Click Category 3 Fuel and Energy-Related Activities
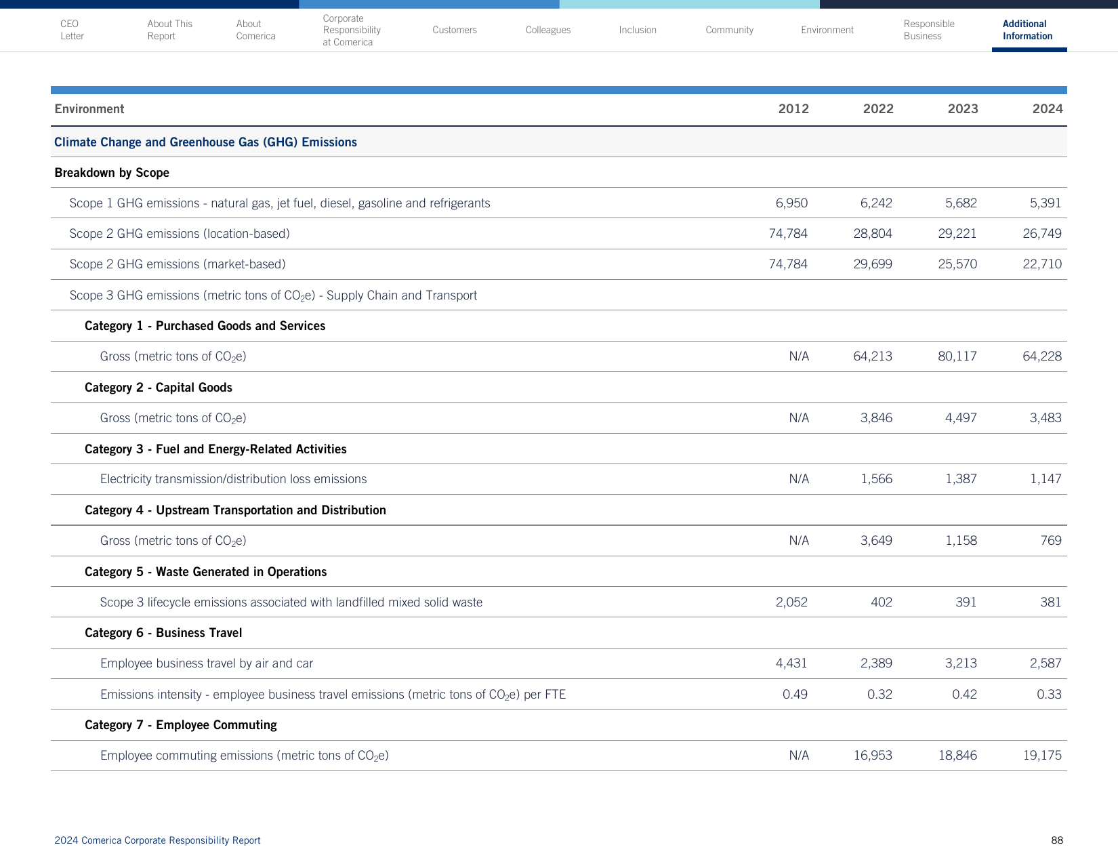The height and width of the screenshot is (864, 1118). (x=215, y=449)
